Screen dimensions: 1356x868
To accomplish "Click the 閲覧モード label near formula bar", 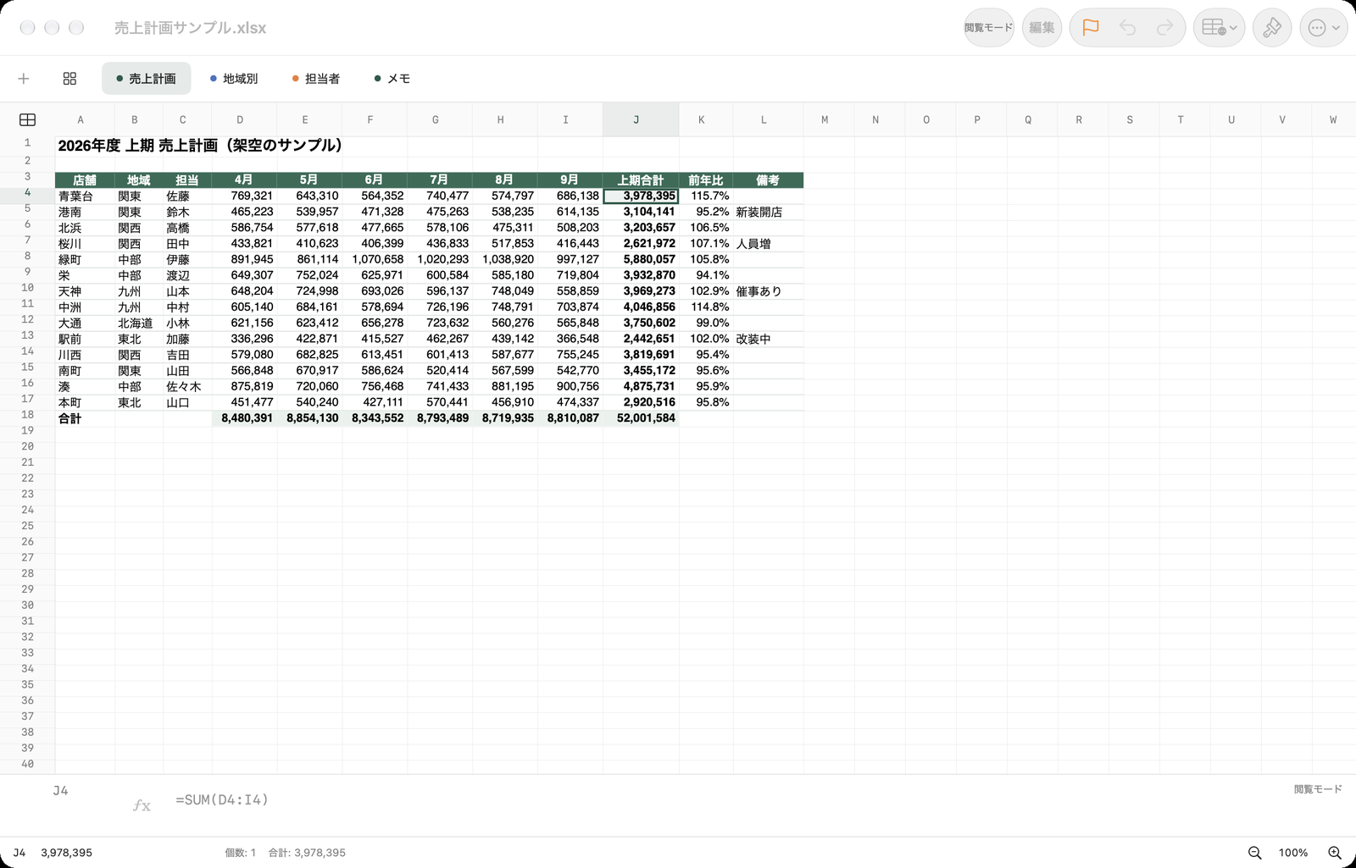I will [x=1318, y=789].
